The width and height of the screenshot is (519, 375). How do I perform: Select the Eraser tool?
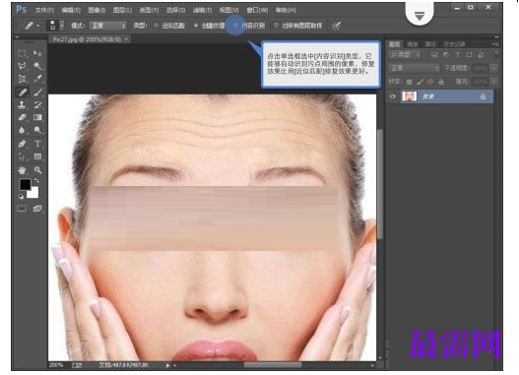click(23, 117)
